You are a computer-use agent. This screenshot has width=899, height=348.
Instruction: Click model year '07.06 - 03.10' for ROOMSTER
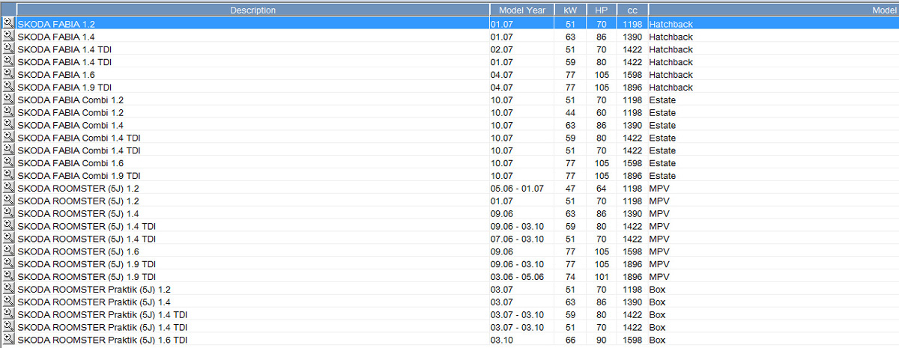pos(517,239)
